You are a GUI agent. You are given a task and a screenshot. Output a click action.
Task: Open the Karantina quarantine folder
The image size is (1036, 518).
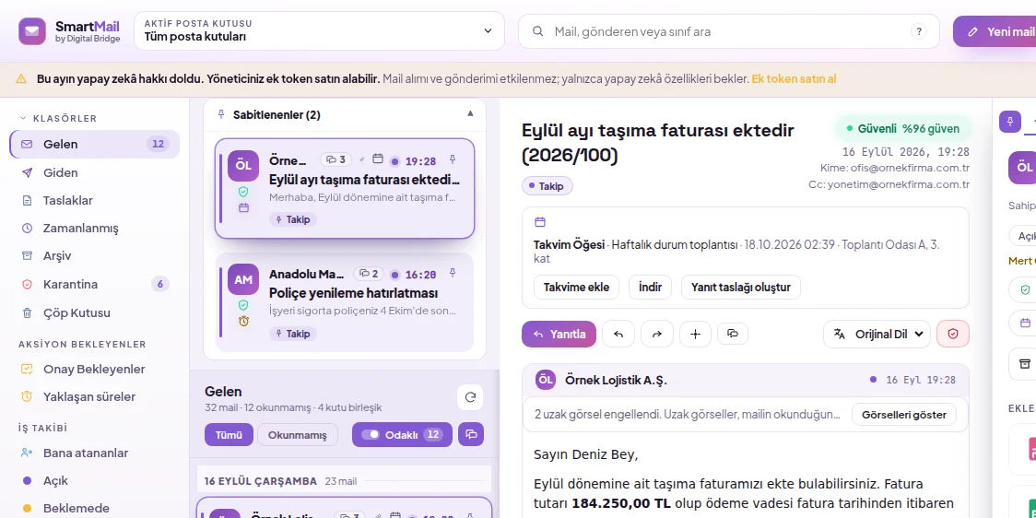95,284
